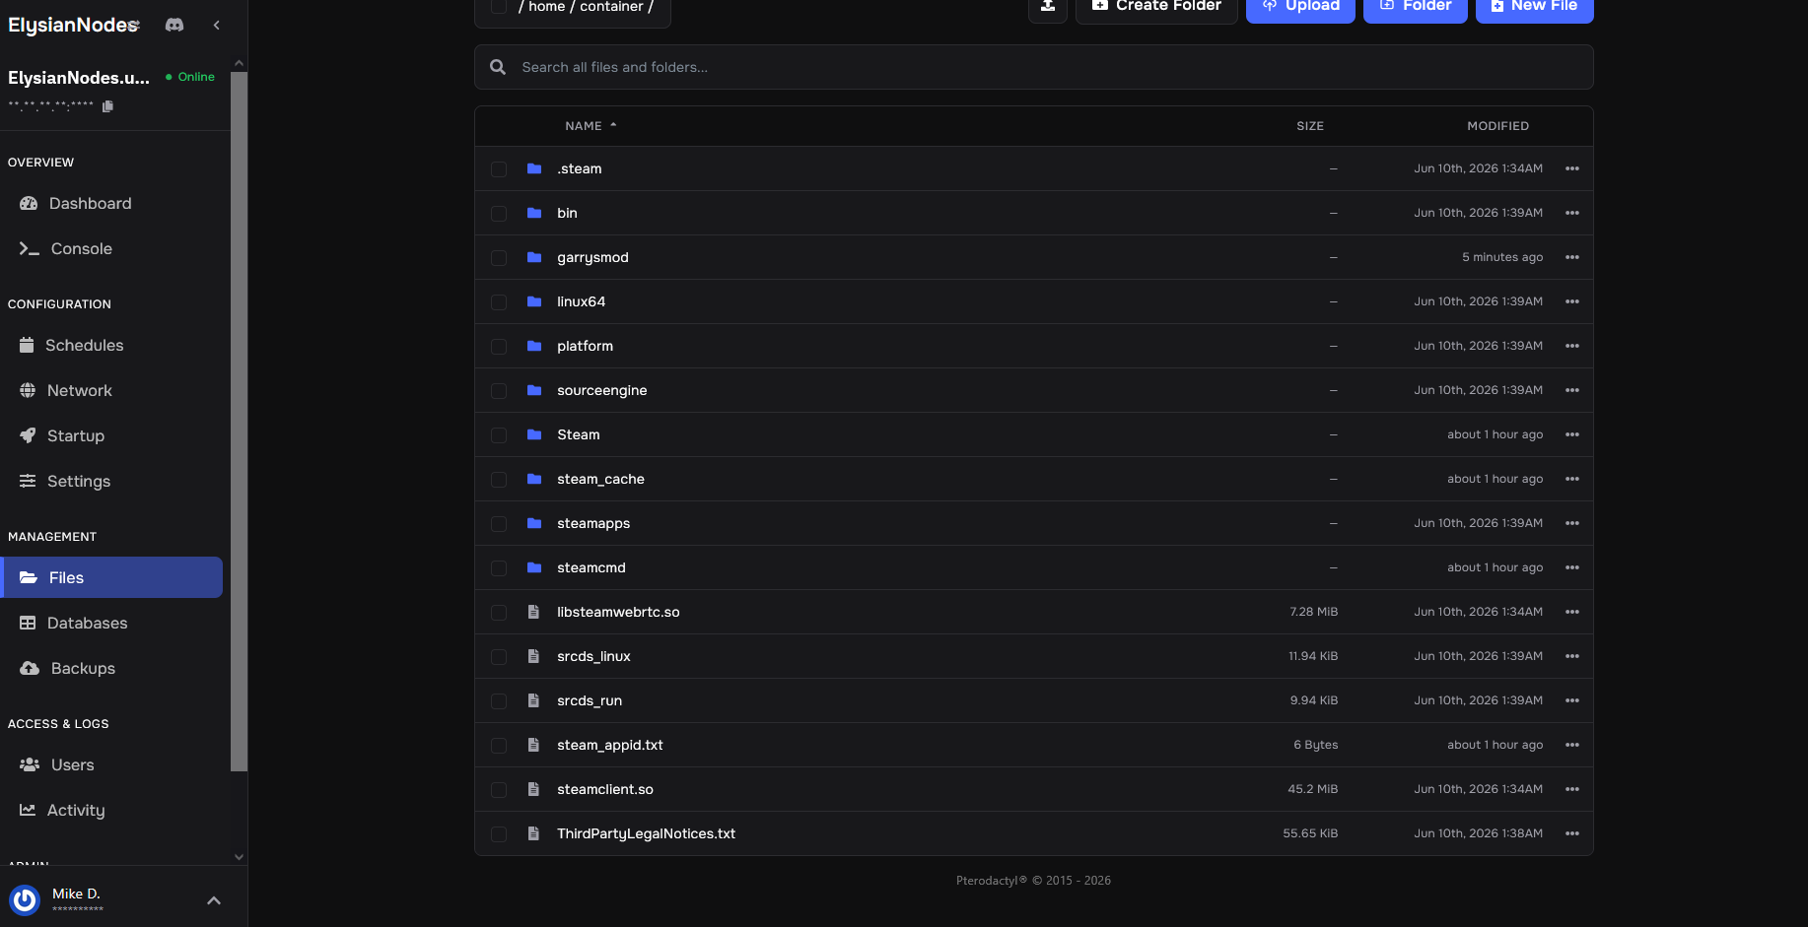Tick the checkbox for .steam folder
Viewport: 1808px width, 927px height.
499,169
